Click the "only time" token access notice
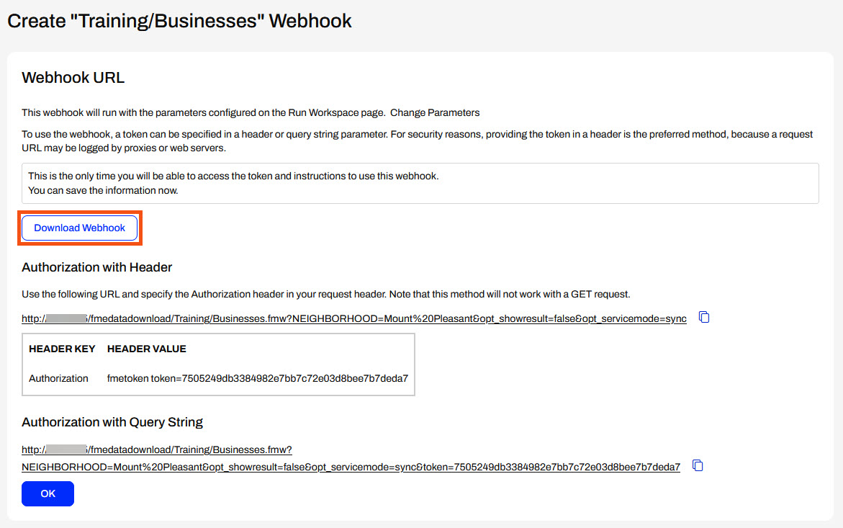 pyautogui.click(x=233, y=176)
